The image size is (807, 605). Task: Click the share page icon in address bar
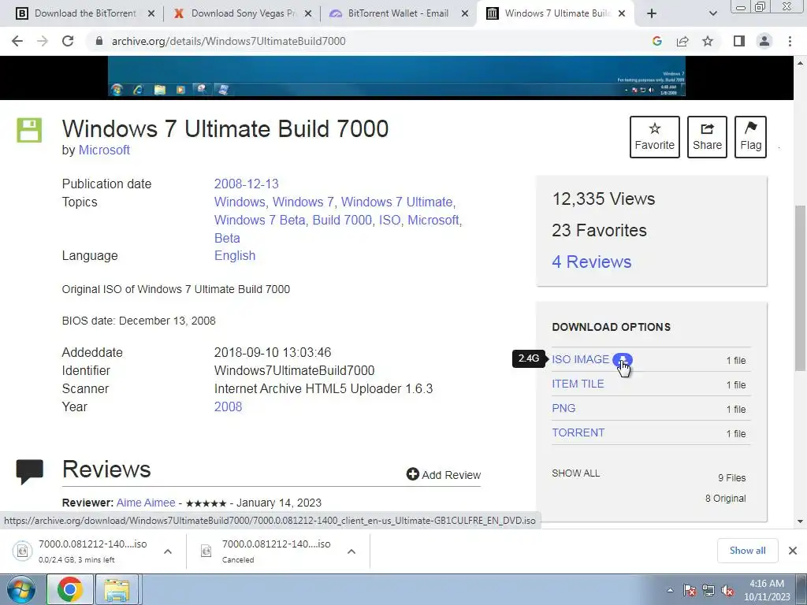click(x=682, y=41)
